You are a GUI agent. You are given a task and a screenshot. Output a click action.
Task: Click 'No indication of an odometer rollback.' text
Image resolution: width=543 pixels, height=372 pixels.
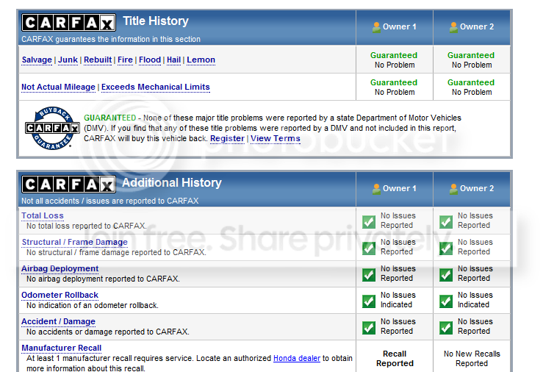(93, 305)
